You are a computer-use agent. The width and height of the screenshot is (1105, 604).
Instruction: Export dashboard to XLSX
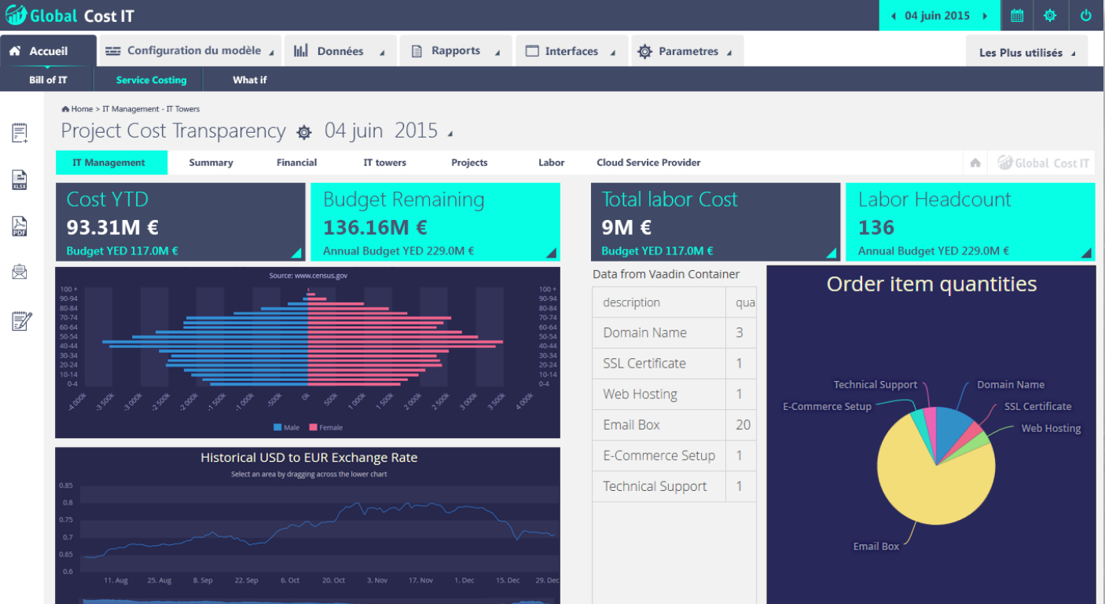coord(20,180)
